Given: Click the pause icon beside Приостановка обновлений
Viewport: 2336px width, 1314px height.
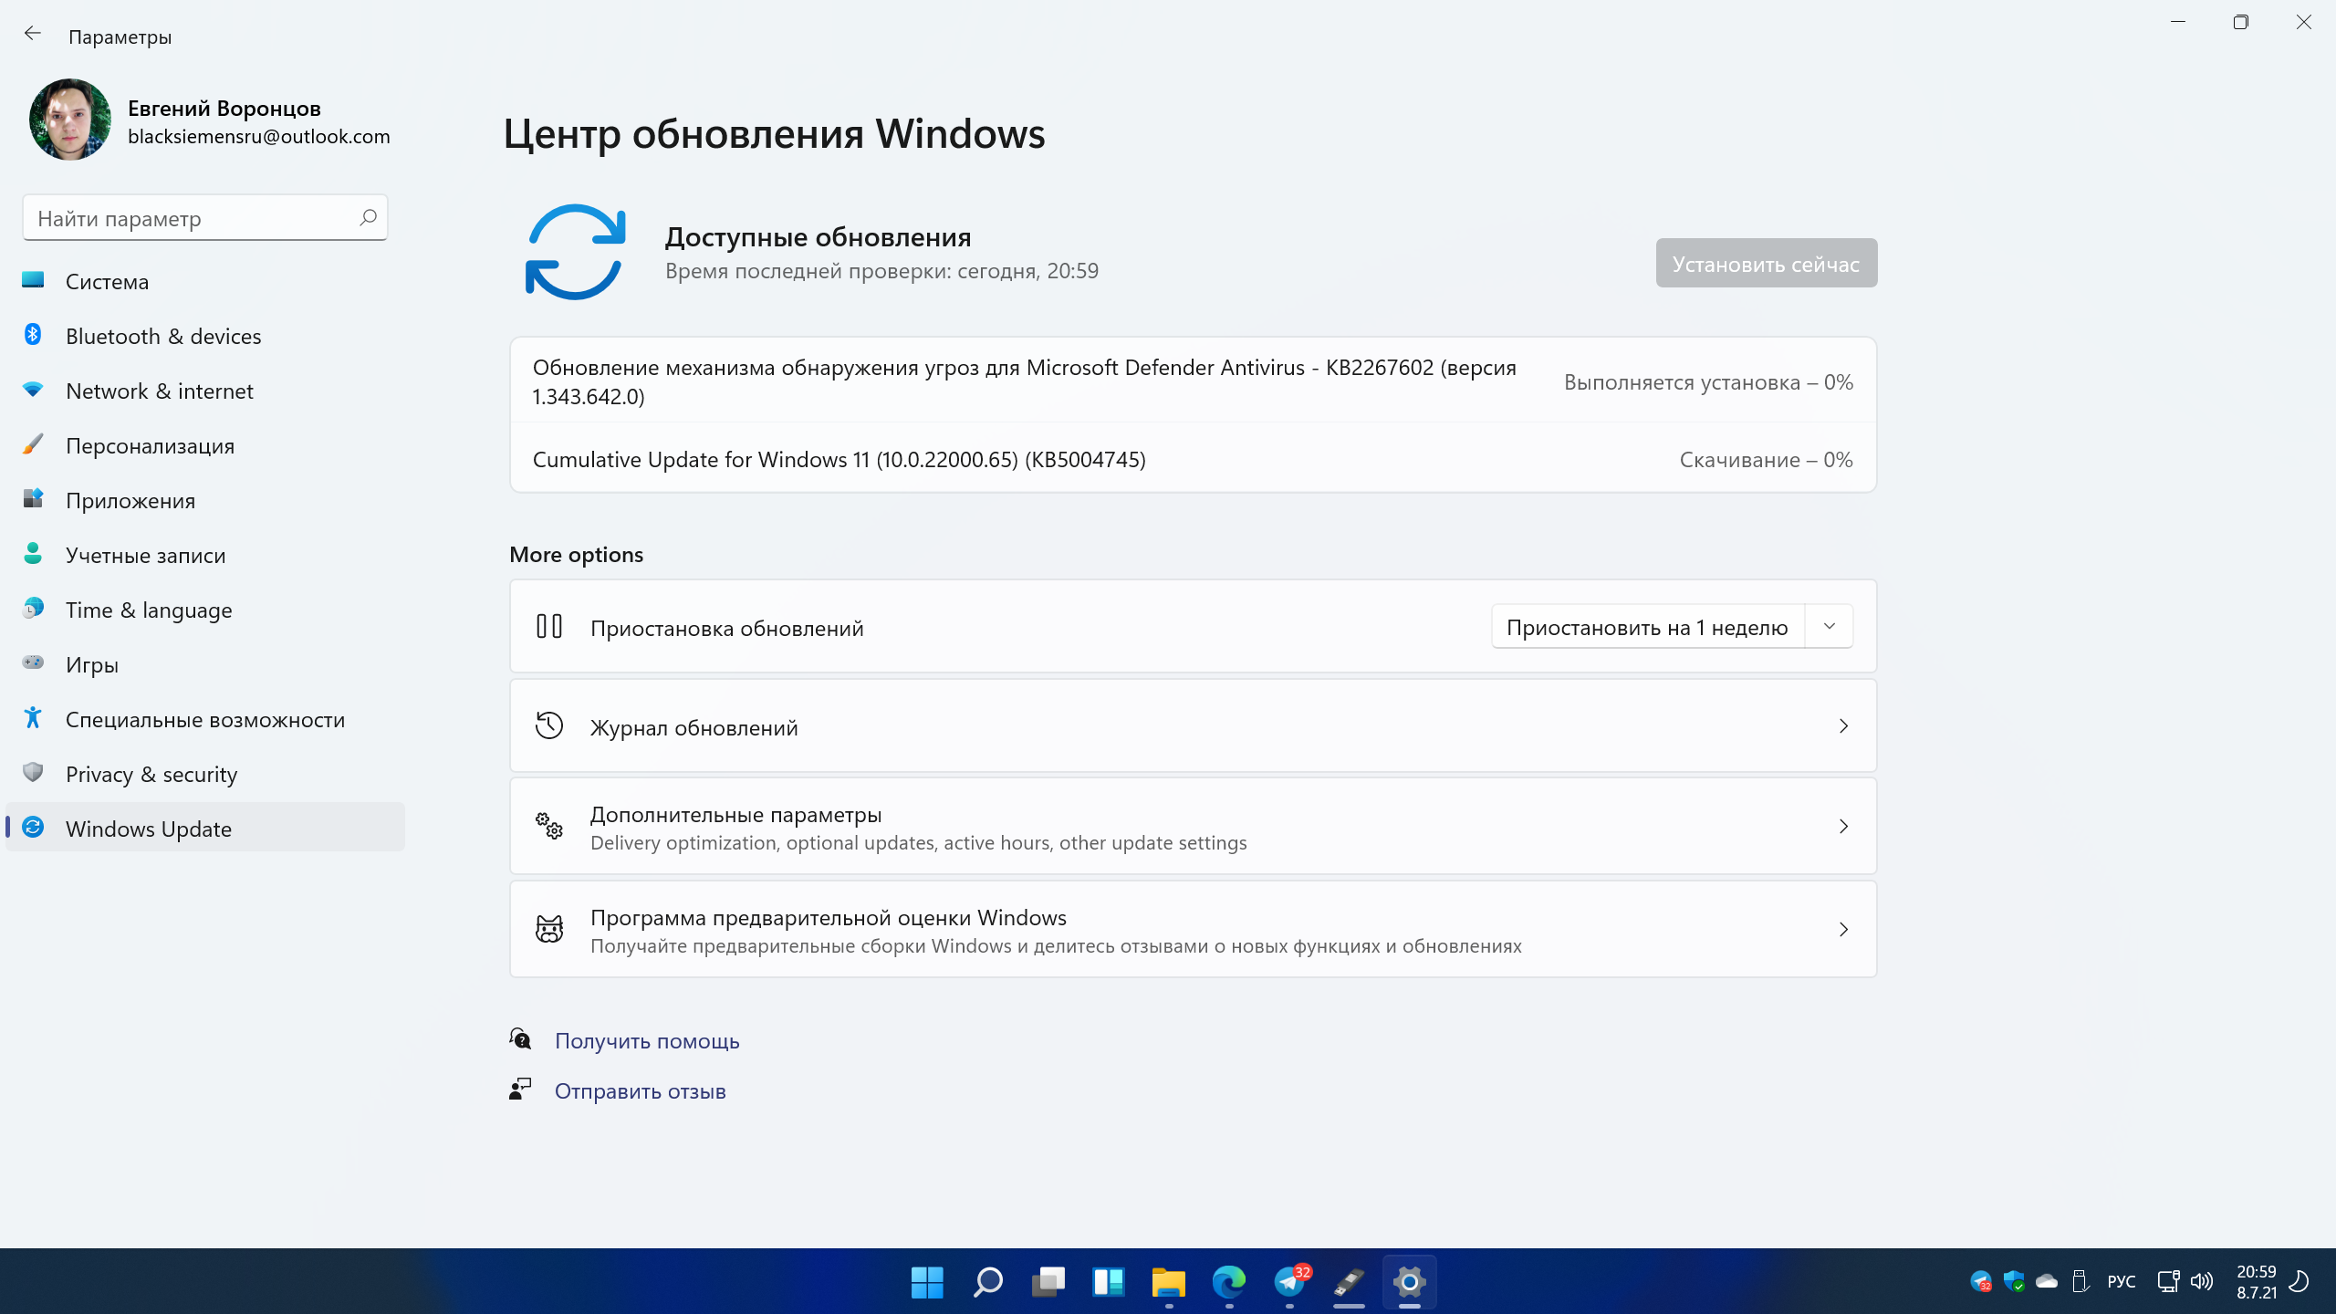Looking at the screenshot, I should pyautogui.click(x=549, y=627).
